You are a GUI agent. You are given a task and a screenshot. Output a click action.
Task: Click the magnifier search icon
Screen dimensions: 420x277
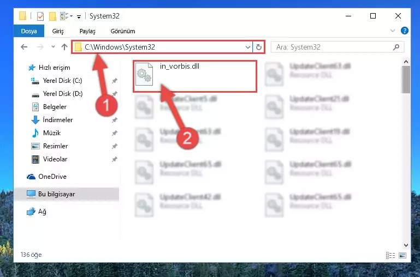(x=396, y=47)
